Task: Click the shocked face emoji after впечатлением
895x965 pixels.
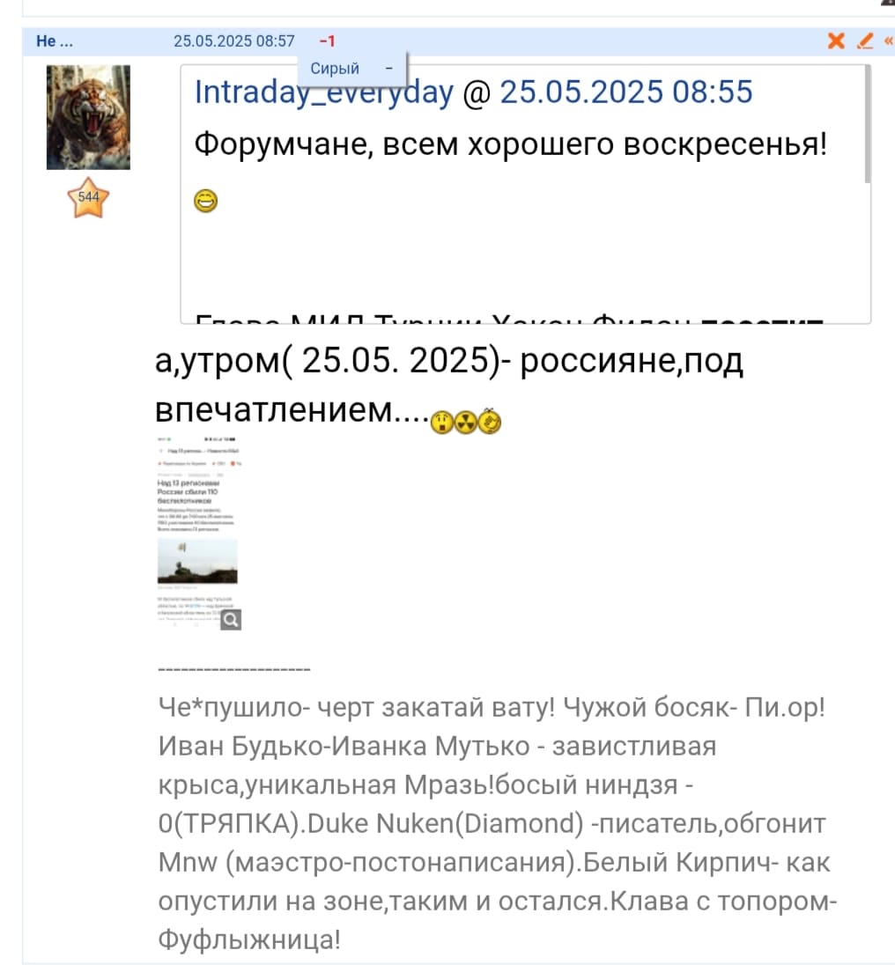Action: tap(442, 423)
